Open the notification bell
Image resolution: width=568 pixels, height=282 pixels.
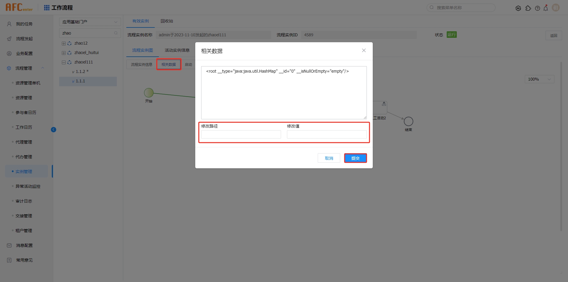[546, 8]
